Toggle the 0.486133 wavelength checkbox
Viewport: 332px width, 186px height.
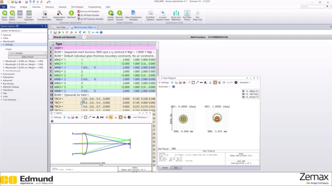(243, 91)
